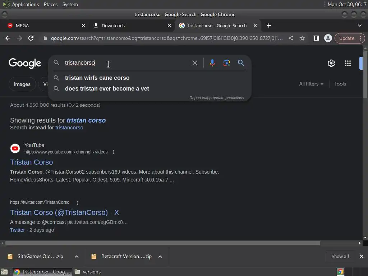Open Google quick settings gear
Viewport: 368px width, 276px height.
tap(331, 63)
